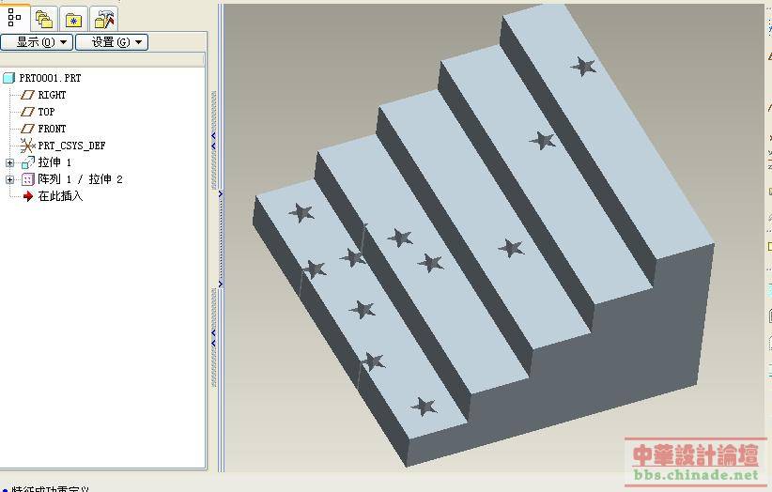
Task: Open the 显示(O) dropdown menu
Action: coord(37,42)
